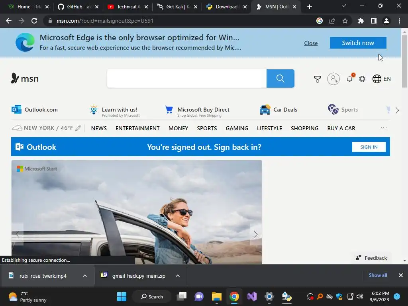
Task: Open the GAMING category
Action: coord(237,128)
